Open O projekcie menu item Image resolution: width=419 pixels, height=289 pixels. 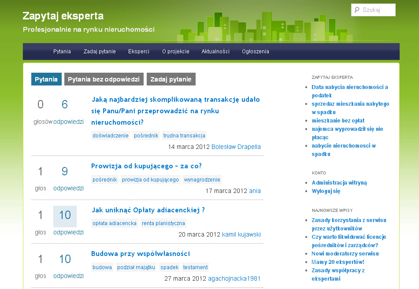click(x=175, y=52)
